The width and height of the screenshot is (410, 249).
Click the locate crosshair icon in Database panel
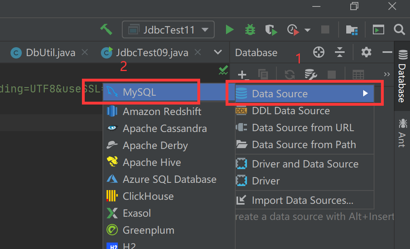point(318,52)
